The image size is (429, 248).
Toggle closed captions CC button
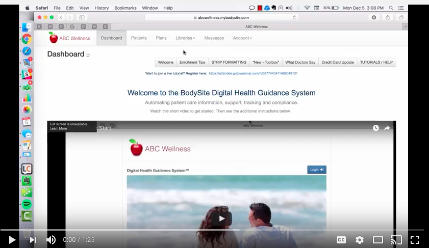(x=341, y=240)
